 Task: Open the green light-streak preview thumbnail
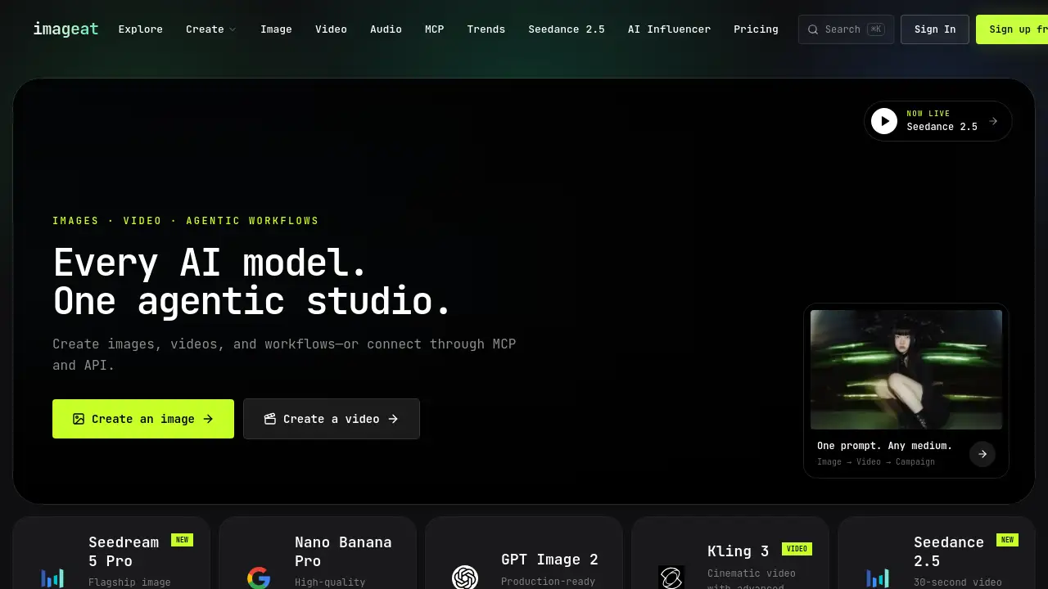point(906,370)
